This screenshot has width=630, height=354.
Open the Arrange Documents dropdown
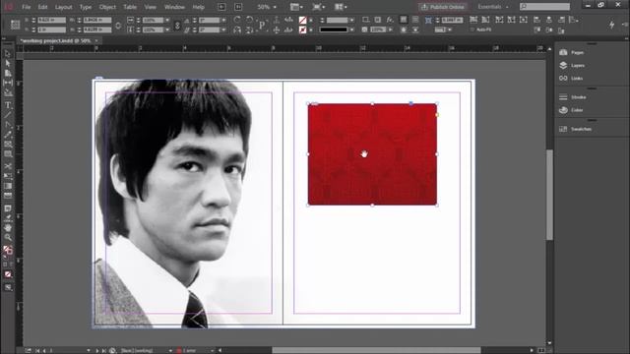pyautogui.click(x=341, y=7)
